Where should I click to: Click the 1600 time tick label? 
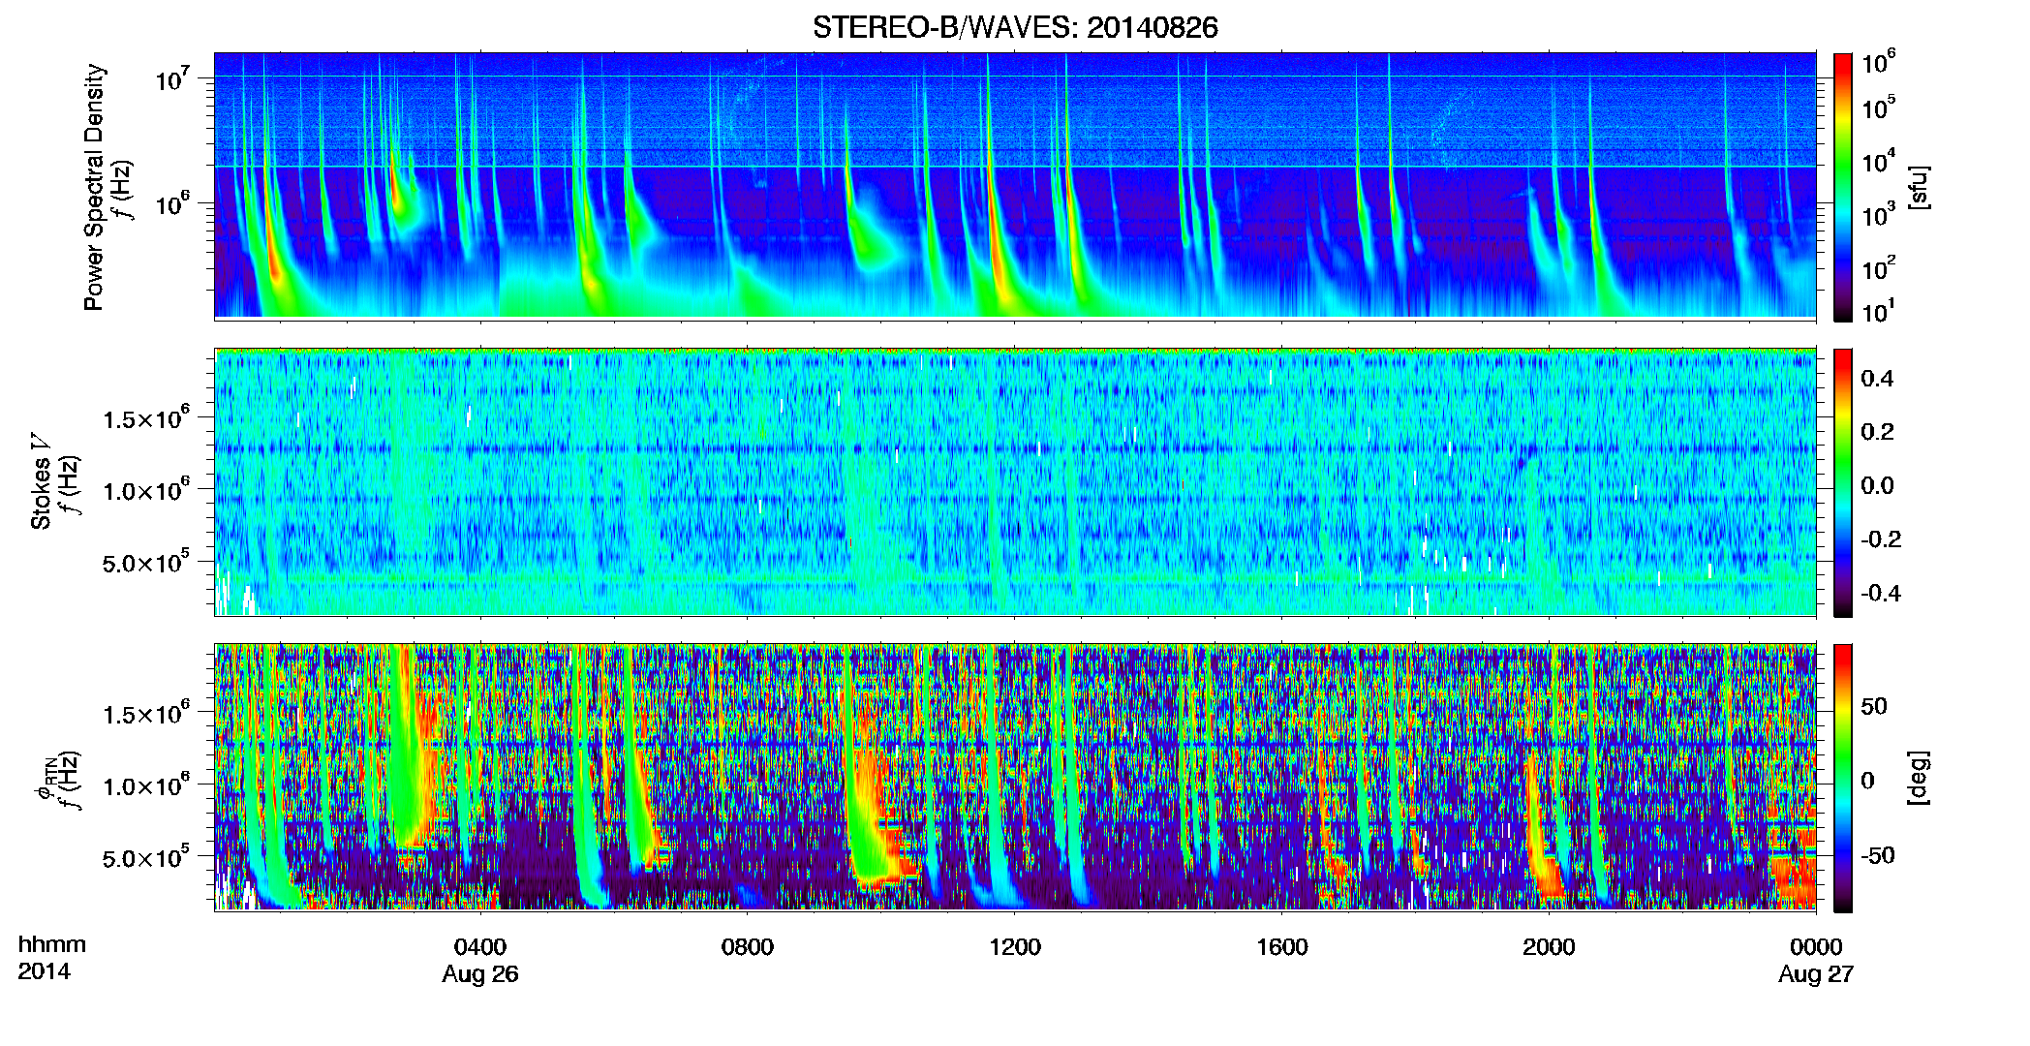click(1282, 946)
